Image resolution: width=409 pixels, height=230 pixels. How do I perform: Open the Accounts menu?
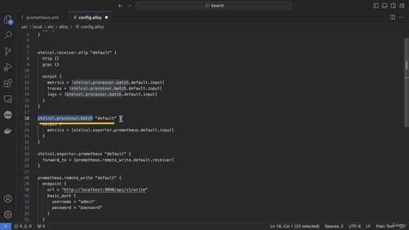click(x=8, y=199)
